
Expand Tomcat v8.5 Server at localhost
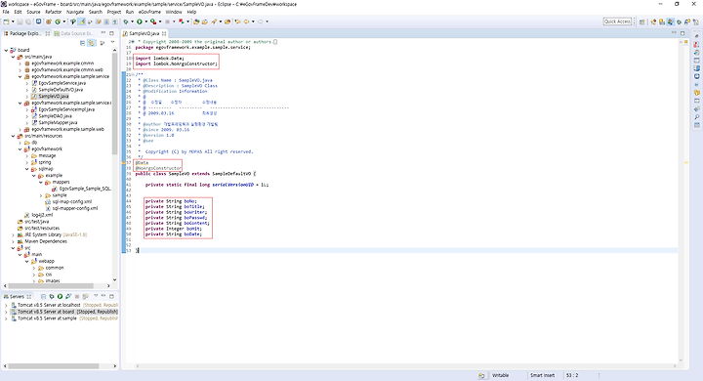pos(6,305)
